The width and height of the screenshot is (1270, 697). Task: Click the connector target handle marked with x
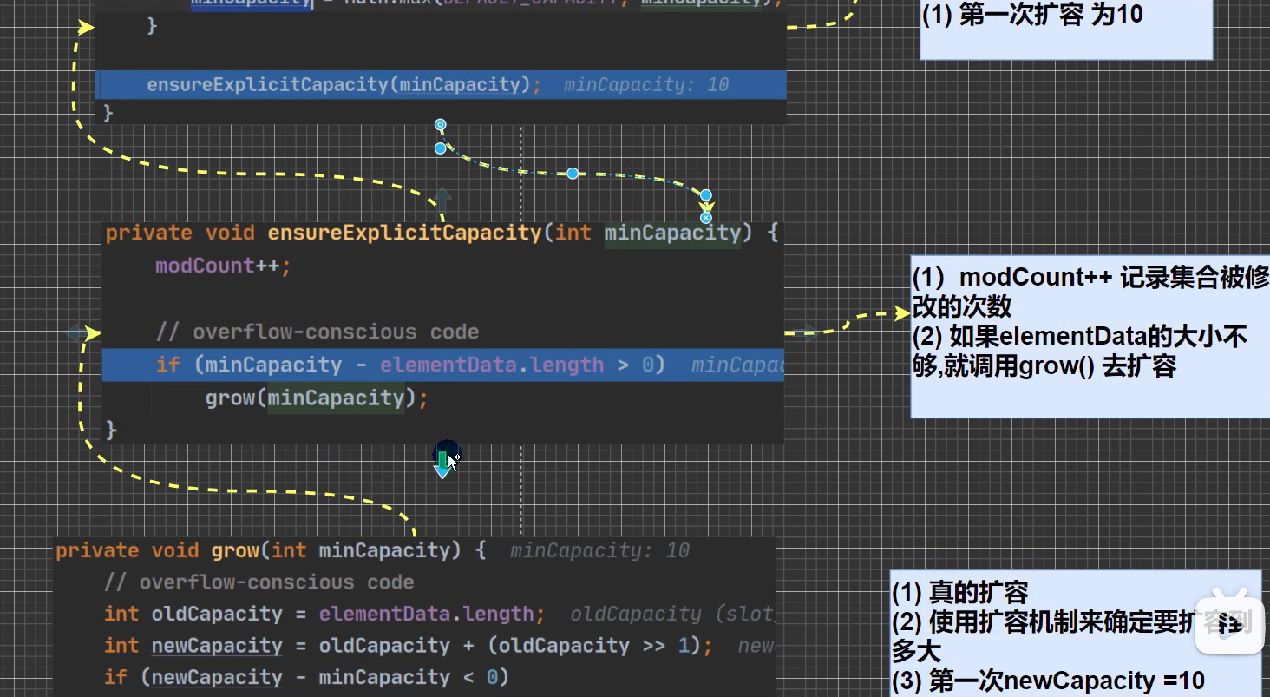pyautogui.click(x=705, y=218)
